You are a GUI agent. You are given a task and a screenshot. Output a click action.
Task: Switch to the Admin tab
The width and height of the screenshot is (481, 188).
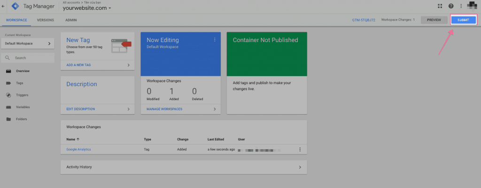[x=71, y=20]
